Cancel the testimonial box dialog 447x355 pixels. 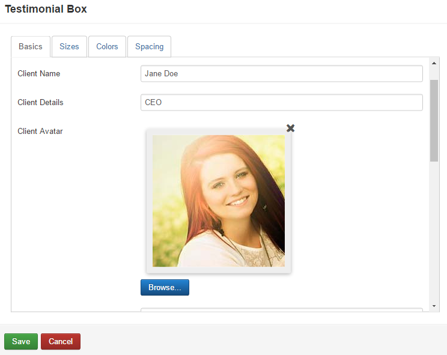pos(61,341)
